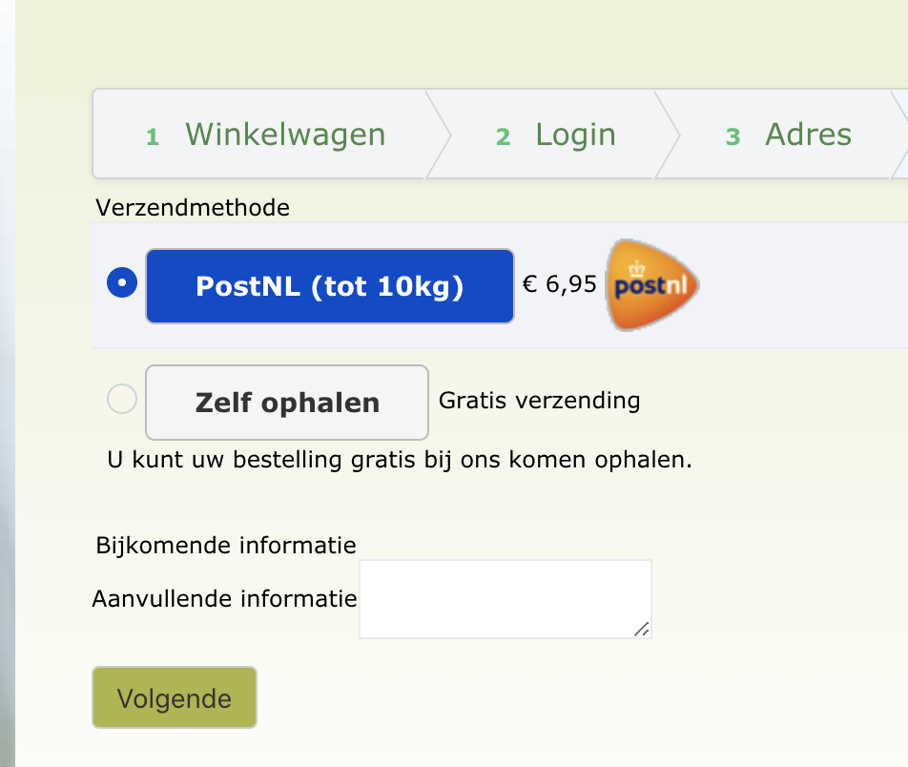Click the Bijkomende informatie heading
Screen dimensions: 908x767
(226, 546)
